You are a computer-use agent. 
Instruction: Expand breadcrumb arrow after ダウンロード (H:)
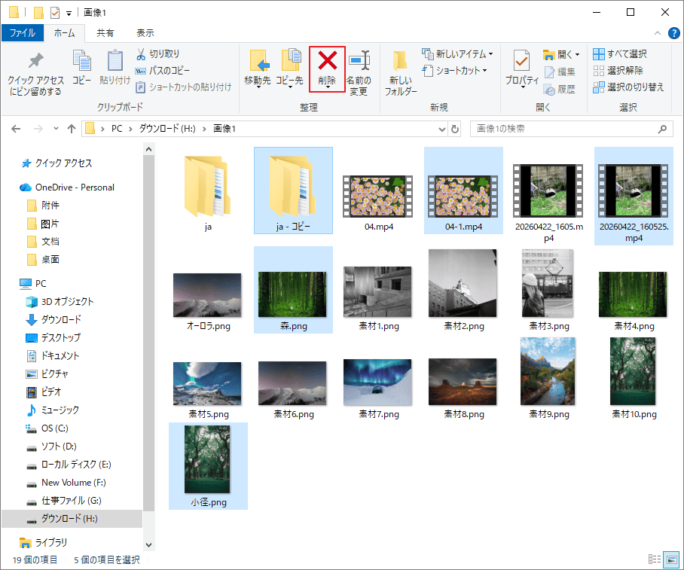click(204, 129)
